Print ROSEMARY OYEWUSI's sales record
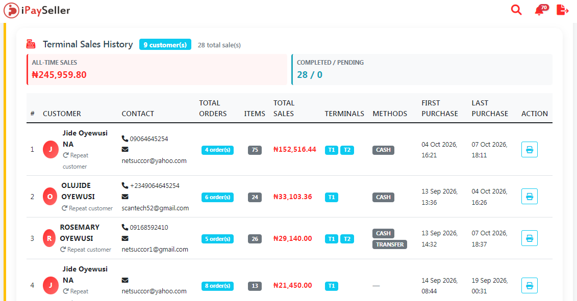 coord(529,238)
